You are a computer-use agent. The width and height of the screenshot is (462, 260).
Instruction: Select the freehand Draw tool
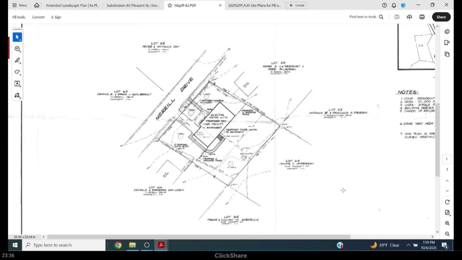tap(17, 72)
